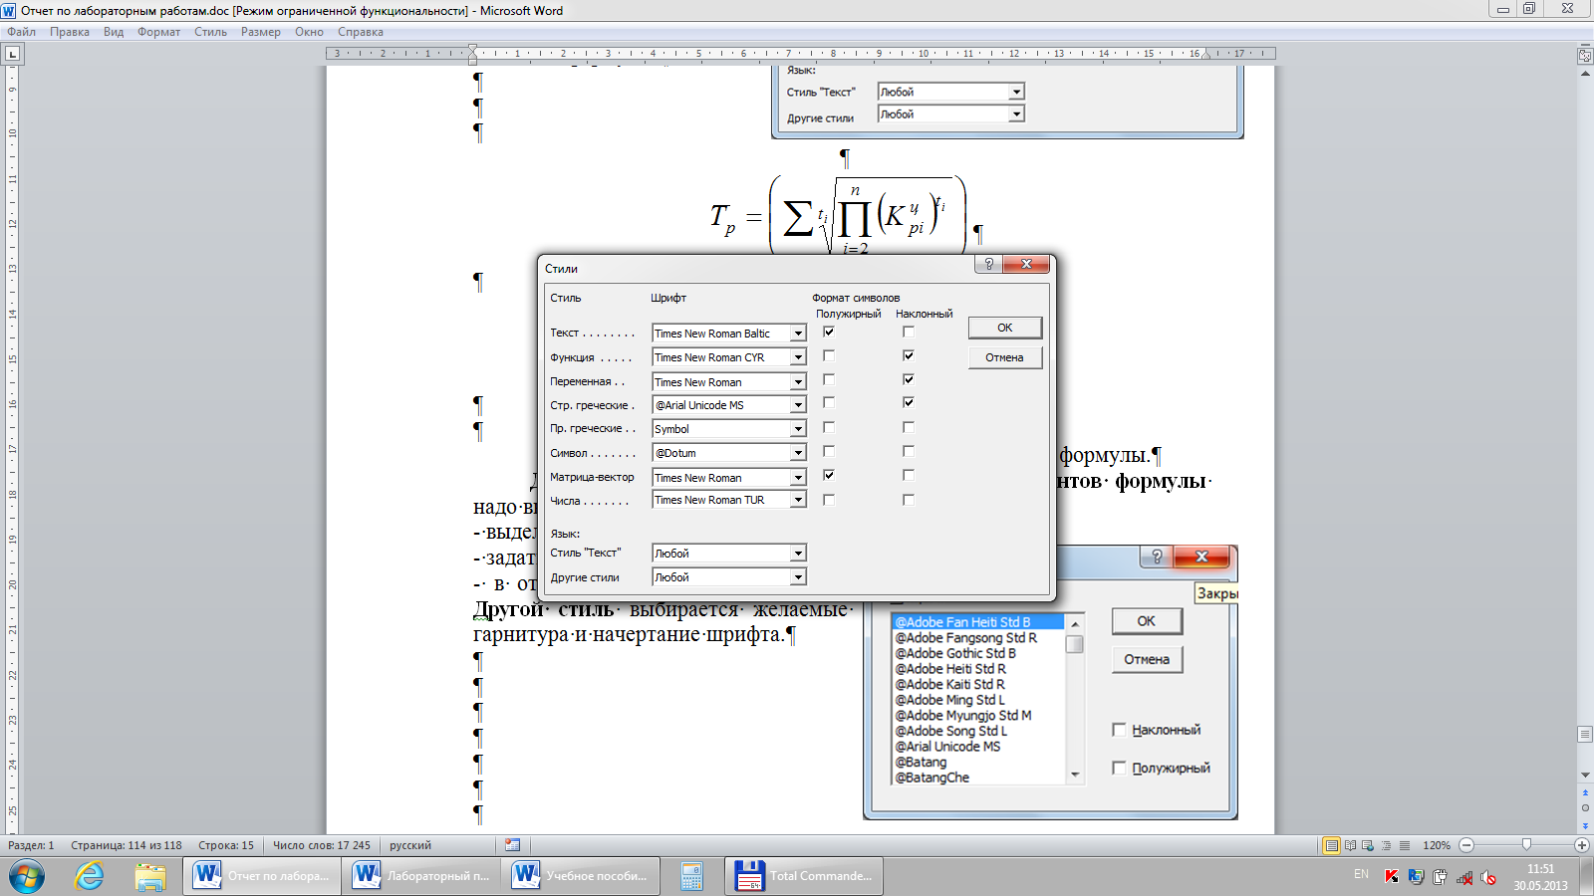Click the 120% zoom level text
Viewport: 1594px width, 896px height.
pos(1437,845)
